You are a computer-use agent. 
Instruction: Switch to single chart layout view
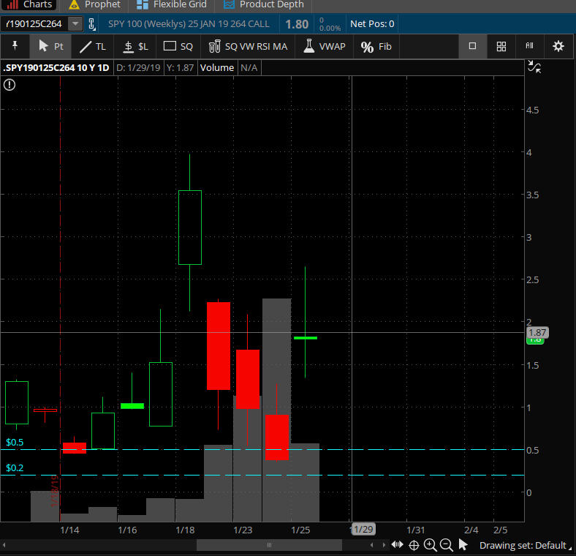click(472, 46)
